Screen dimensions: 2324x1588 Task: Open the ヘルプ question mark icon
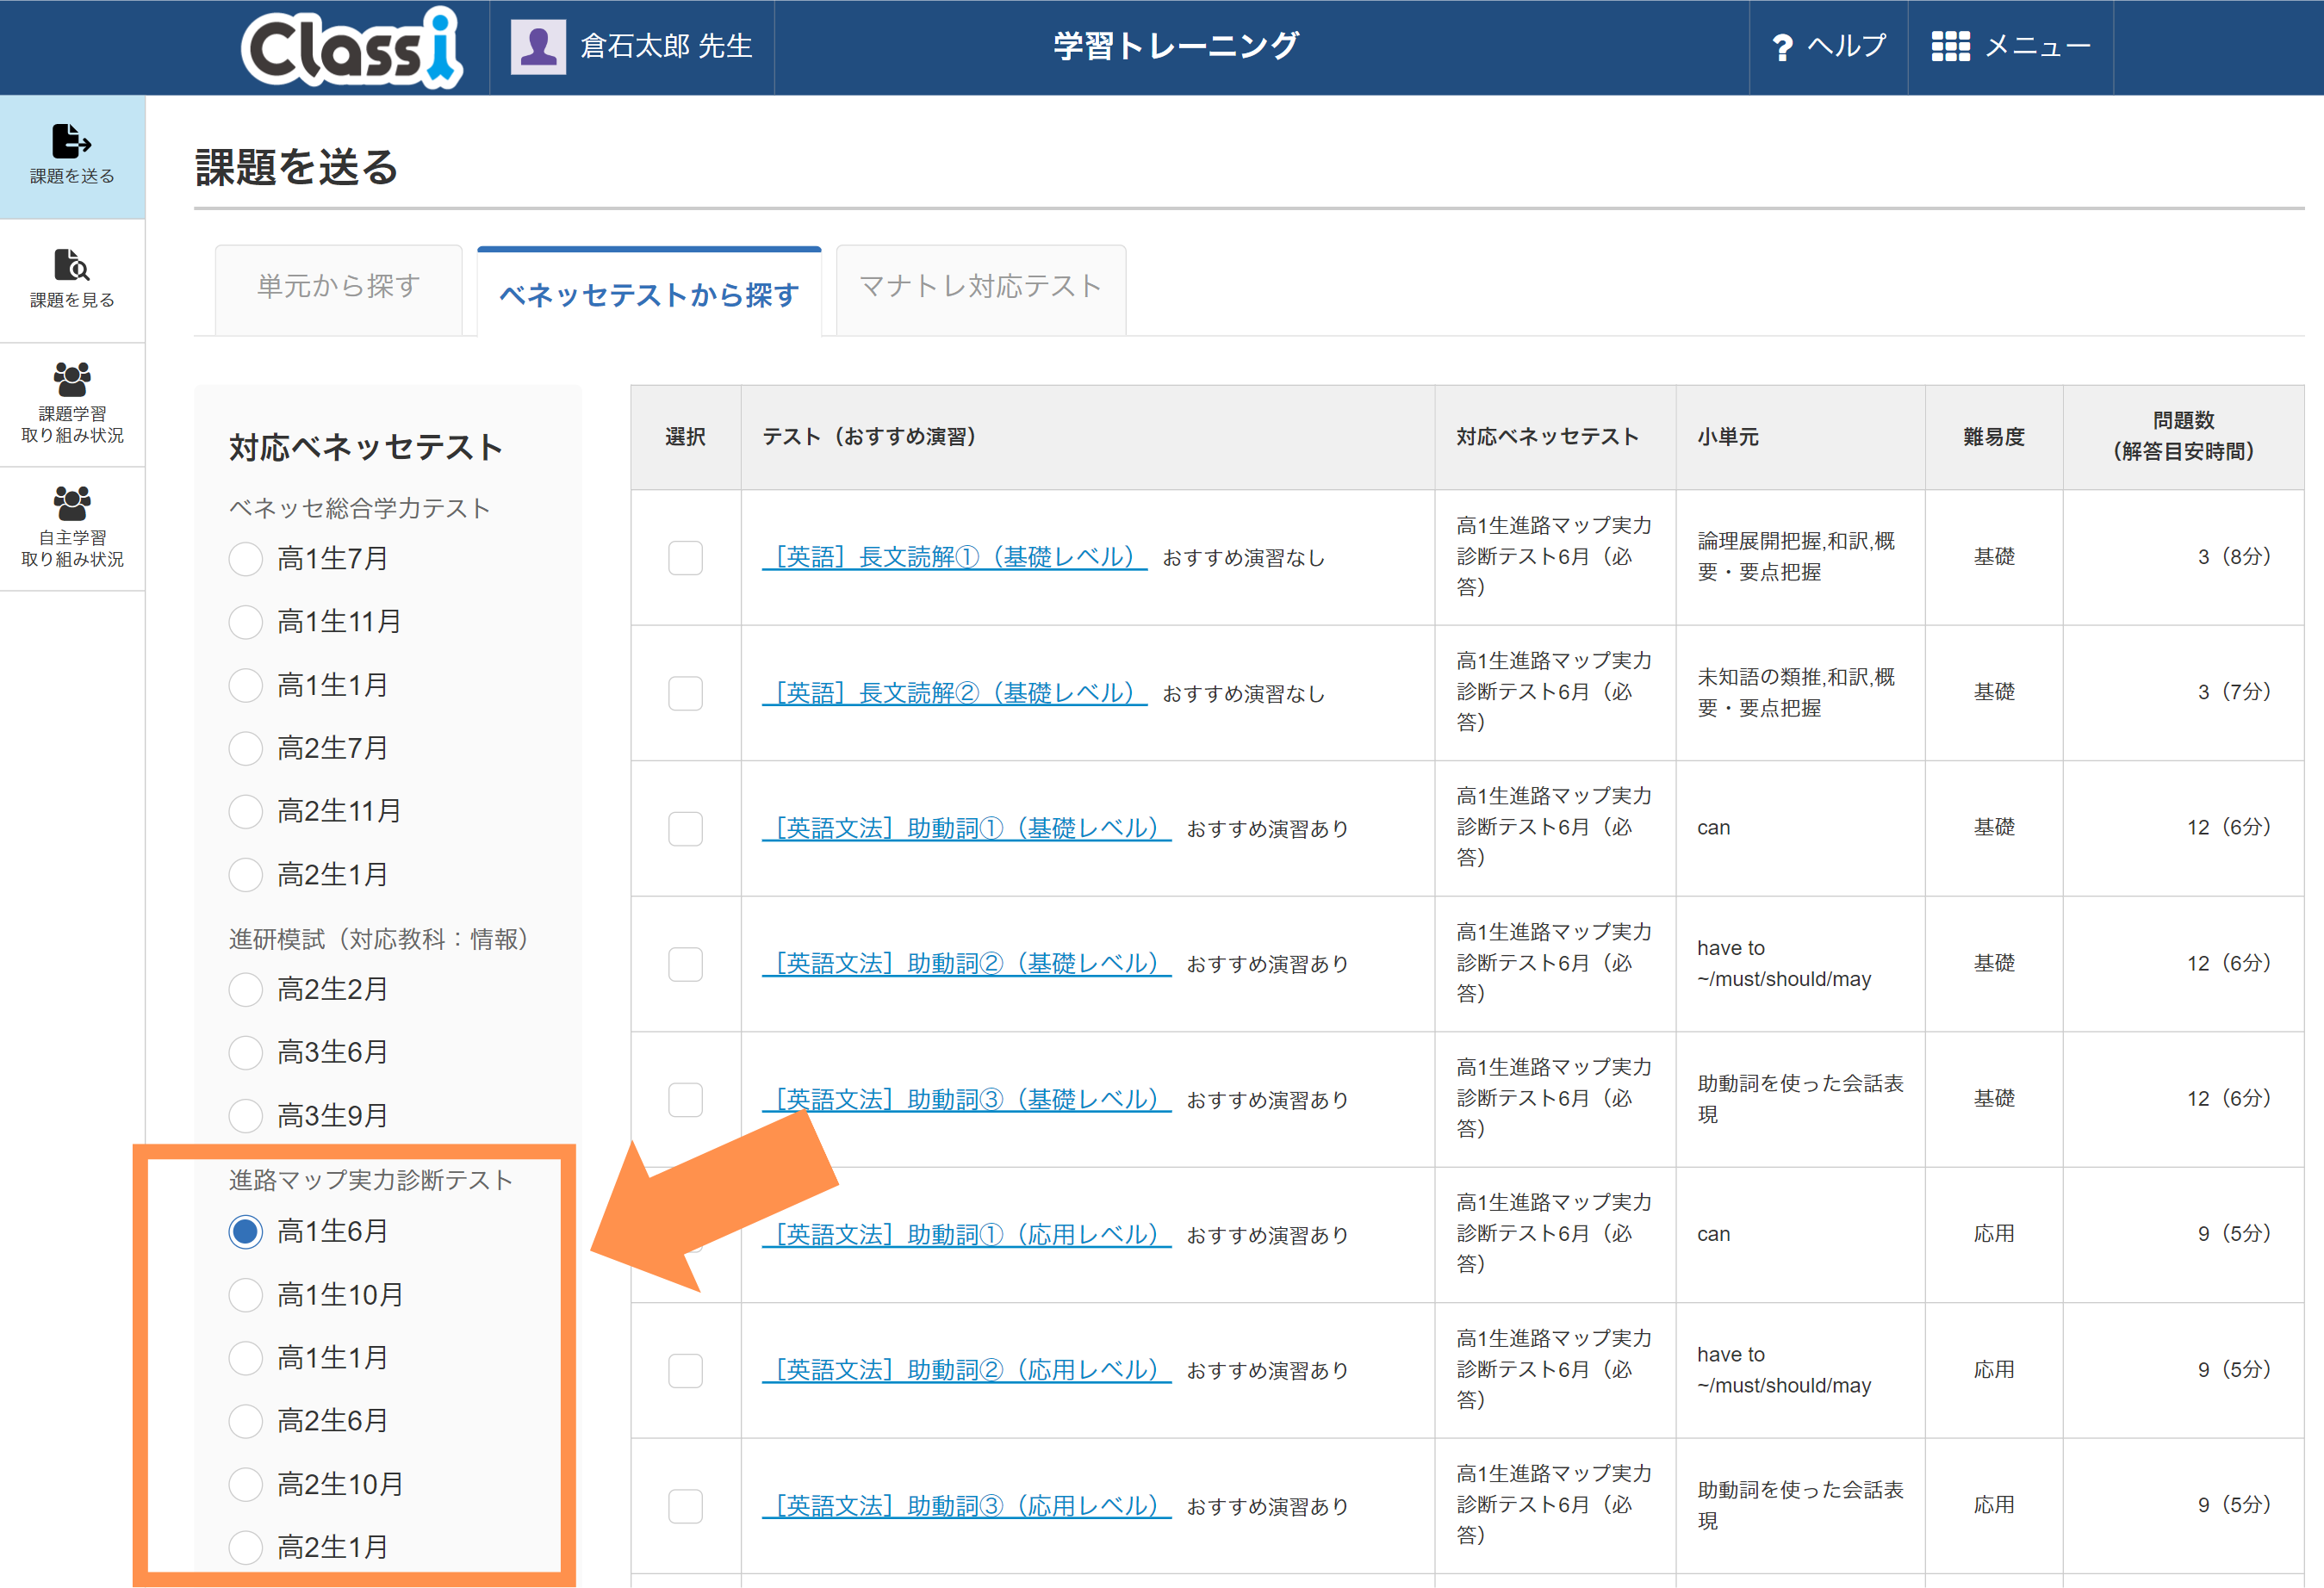(1782, 47)
